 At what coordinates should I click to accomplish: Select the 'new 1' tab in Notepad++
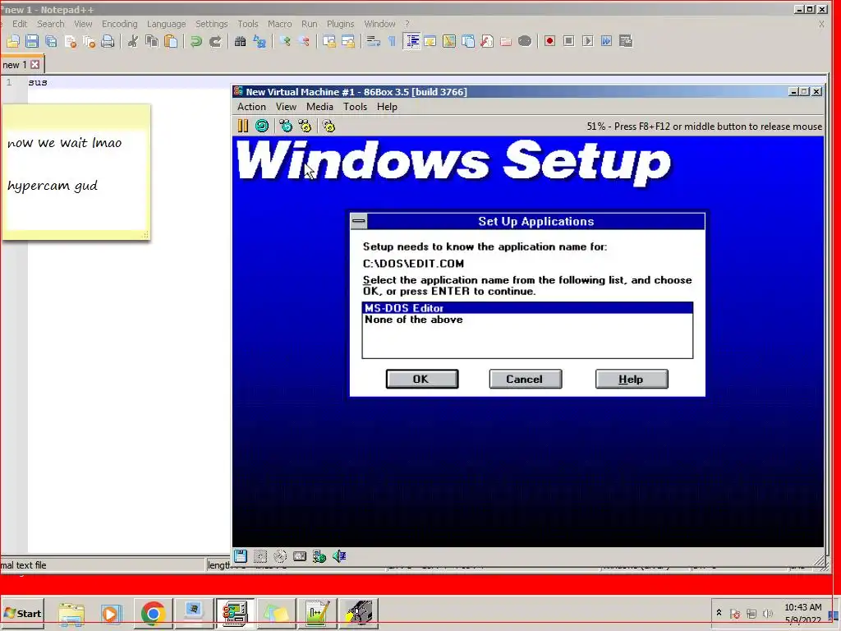pos(15,64)
